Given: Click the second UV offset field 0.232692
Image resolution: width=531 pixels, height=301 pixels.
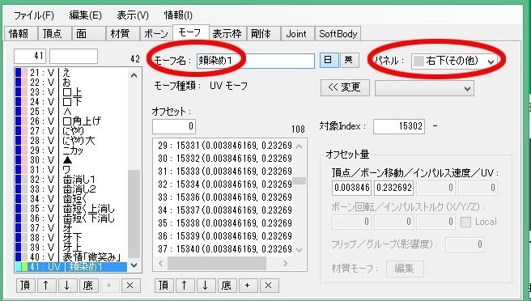Looking at the screenshot, I should (x=394, y=188).
